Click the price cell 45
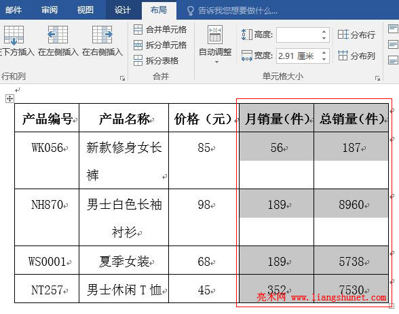 click(x=204, y=290)
